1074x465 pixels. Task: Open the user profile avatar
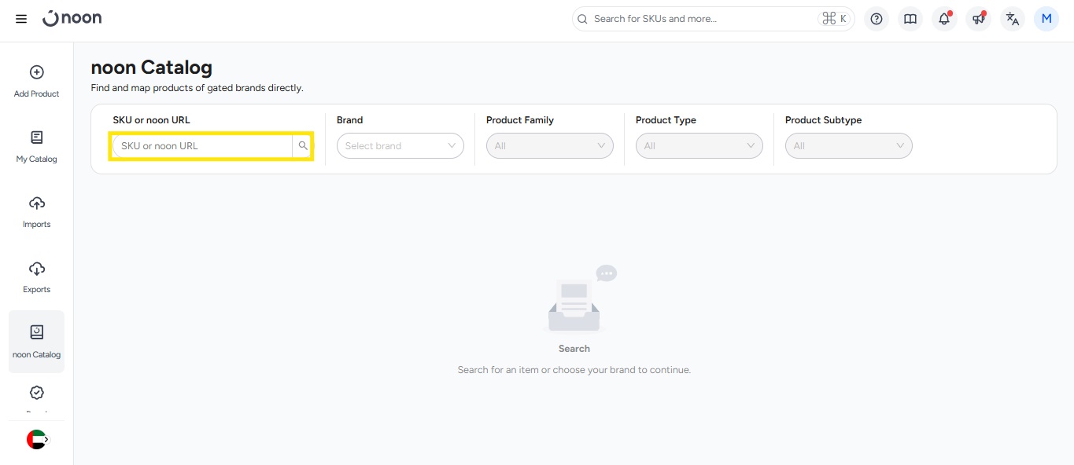1046,19
